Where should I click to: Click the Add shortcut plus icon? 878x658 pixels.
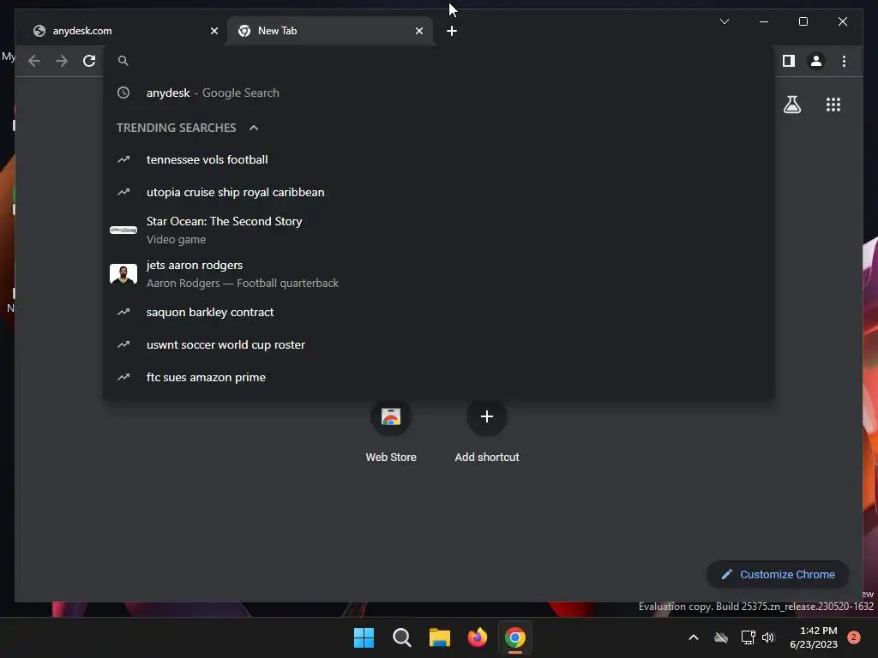tap(487, 416)
